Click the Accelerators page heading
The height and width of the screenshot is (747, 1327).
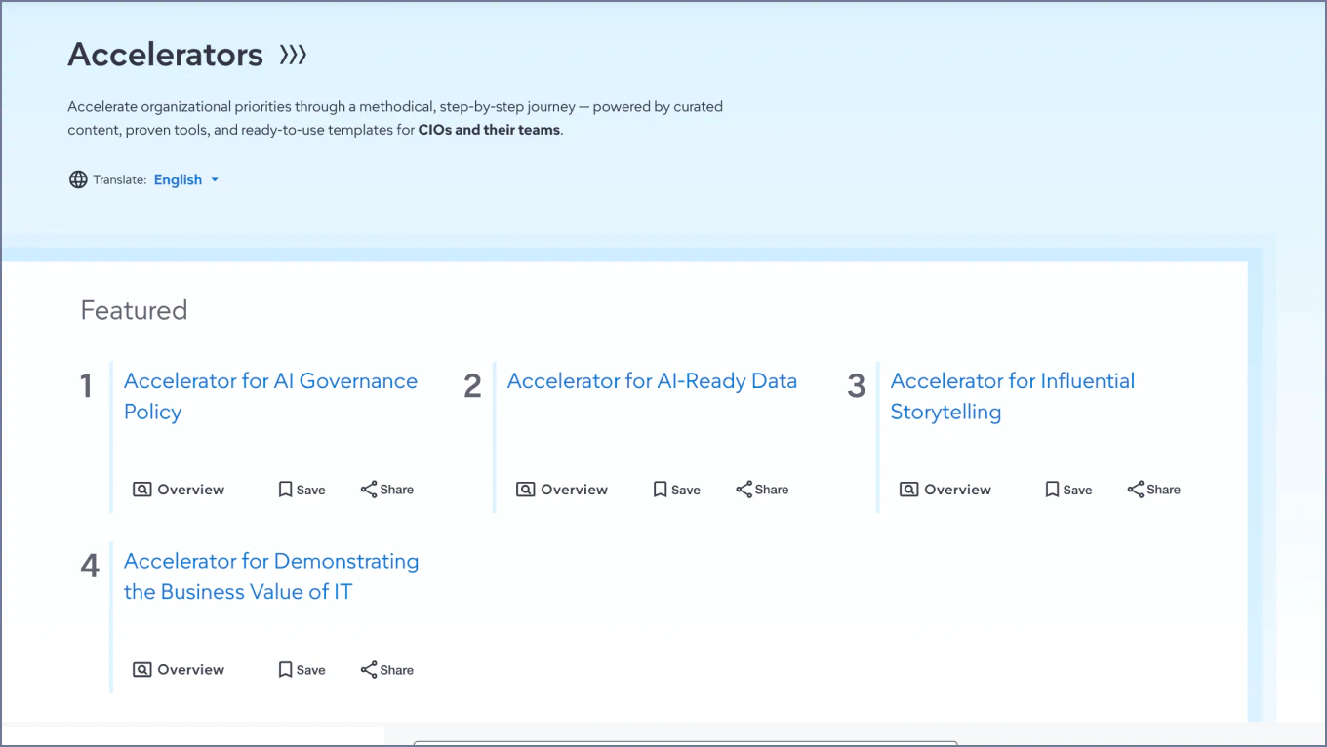tap(166, 55)
